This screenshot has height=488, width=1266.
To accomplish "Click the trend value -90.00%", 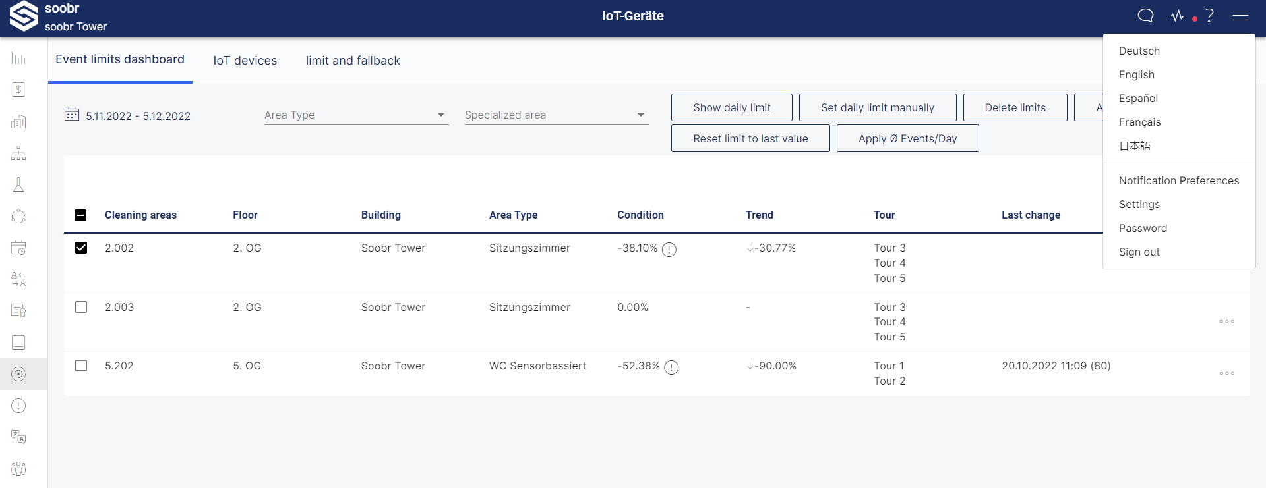I will click(771, 366).
